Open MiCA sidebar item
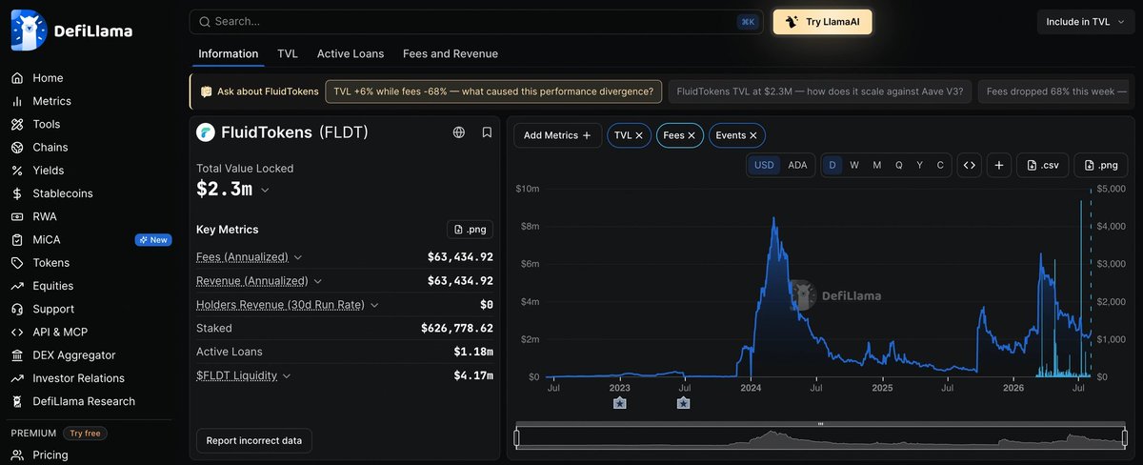Screen dimensions: 1143x465 click(46, 239)
